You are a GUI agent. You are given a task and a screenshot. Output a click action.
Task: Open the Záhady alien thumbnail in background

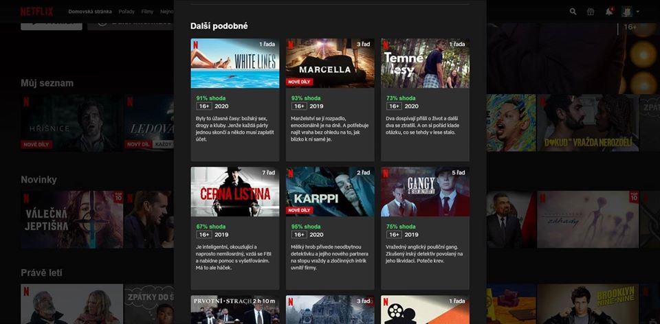[588, 220]
